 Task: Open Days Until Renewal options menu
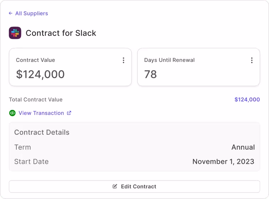coord(252,60)
